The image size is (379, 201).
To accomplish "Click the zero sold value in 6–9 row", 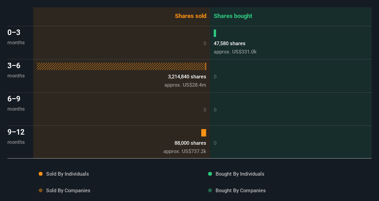I will (x=205, y=110).
